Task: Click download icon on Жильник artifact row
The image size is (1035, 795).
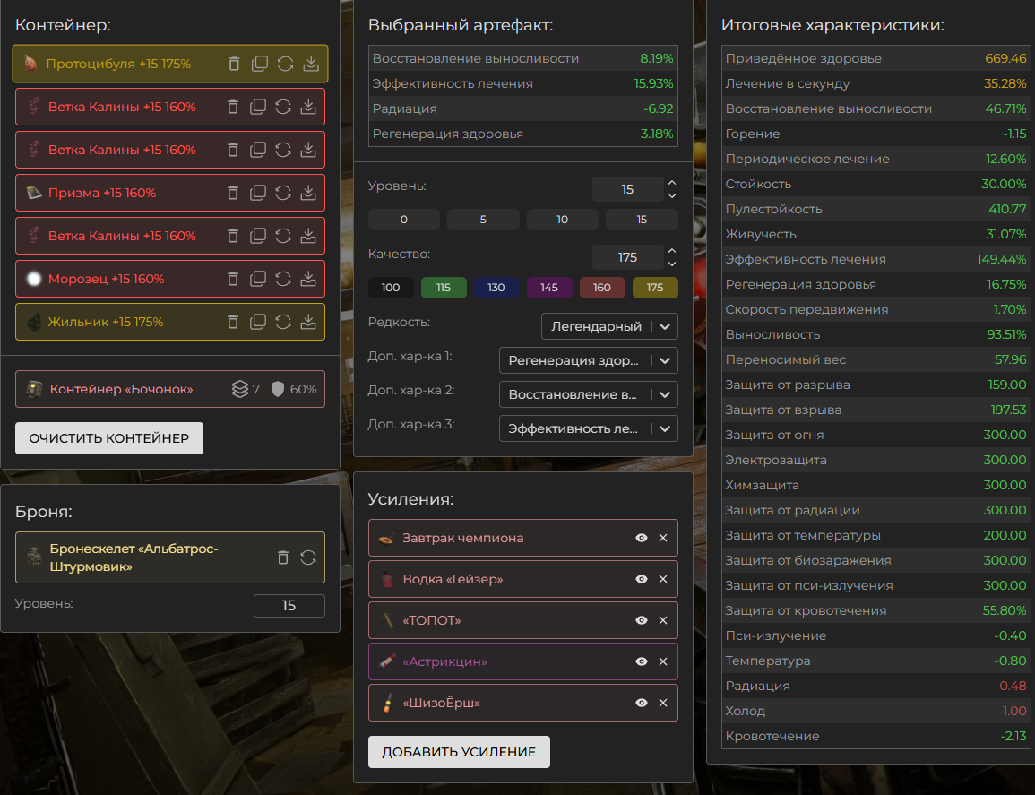Action: [x=308, y=322]
